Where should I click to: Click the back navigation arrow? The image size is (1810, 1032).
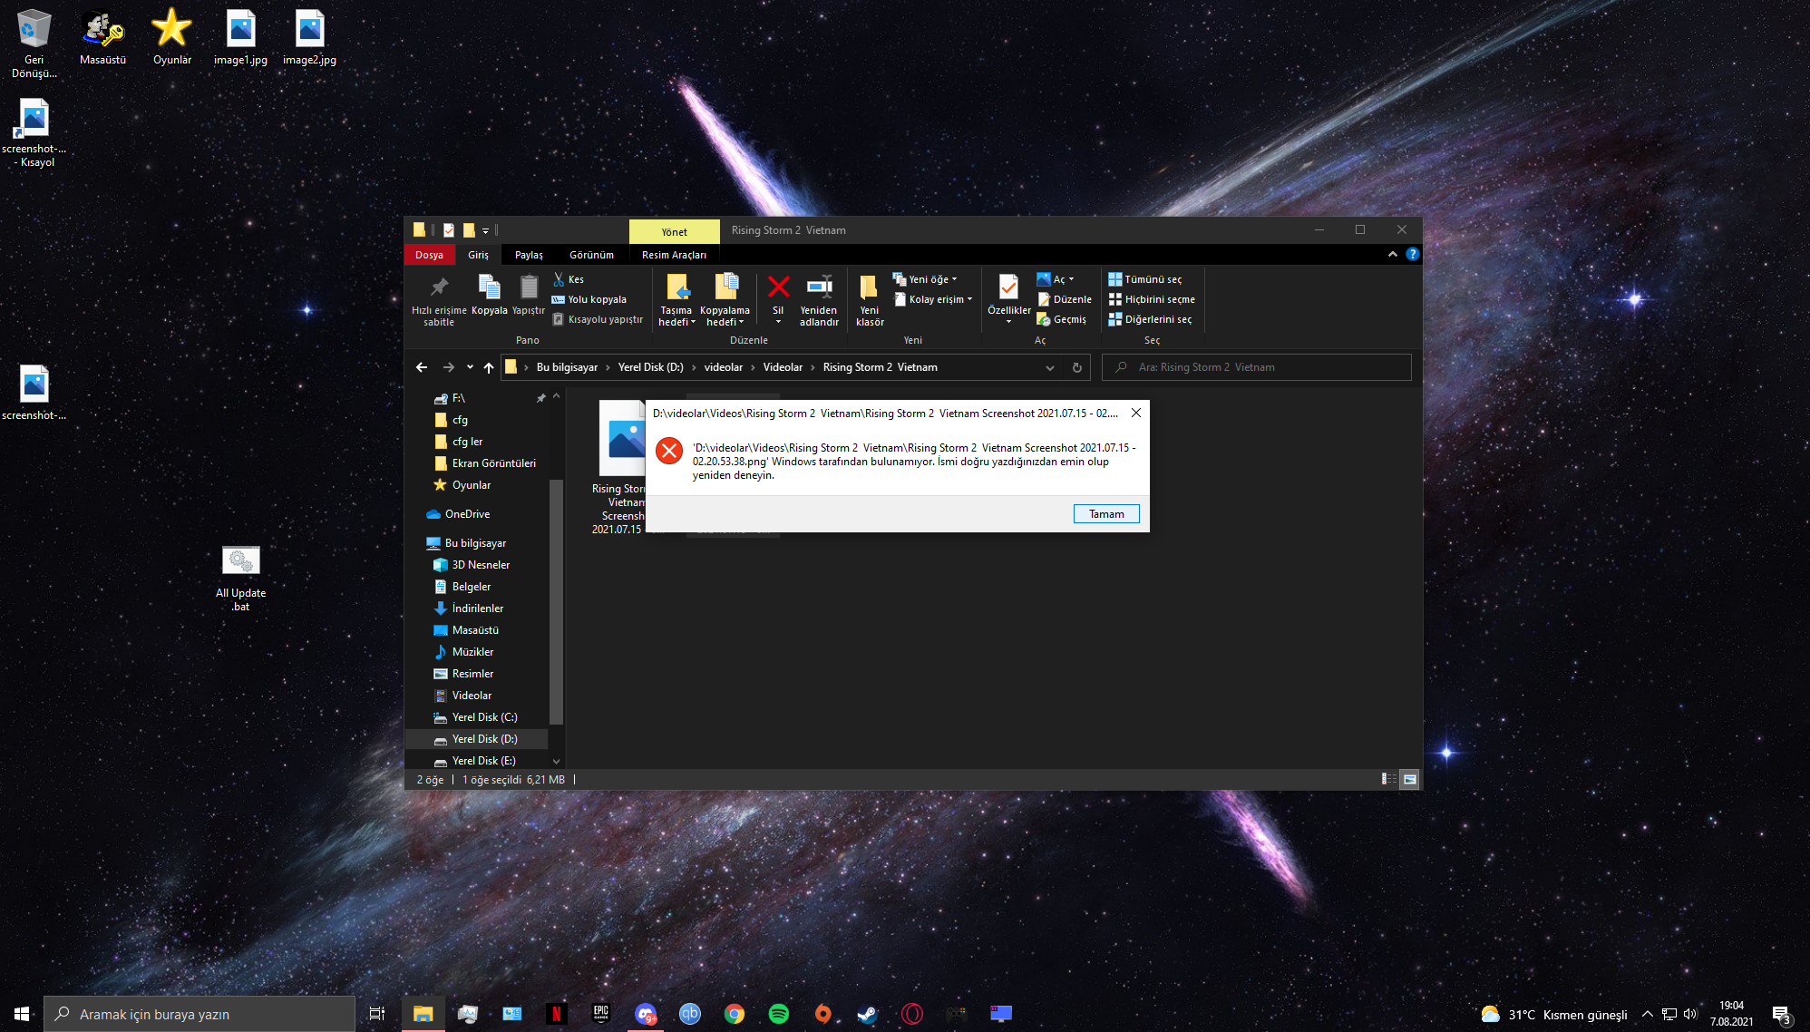(421, 367)
